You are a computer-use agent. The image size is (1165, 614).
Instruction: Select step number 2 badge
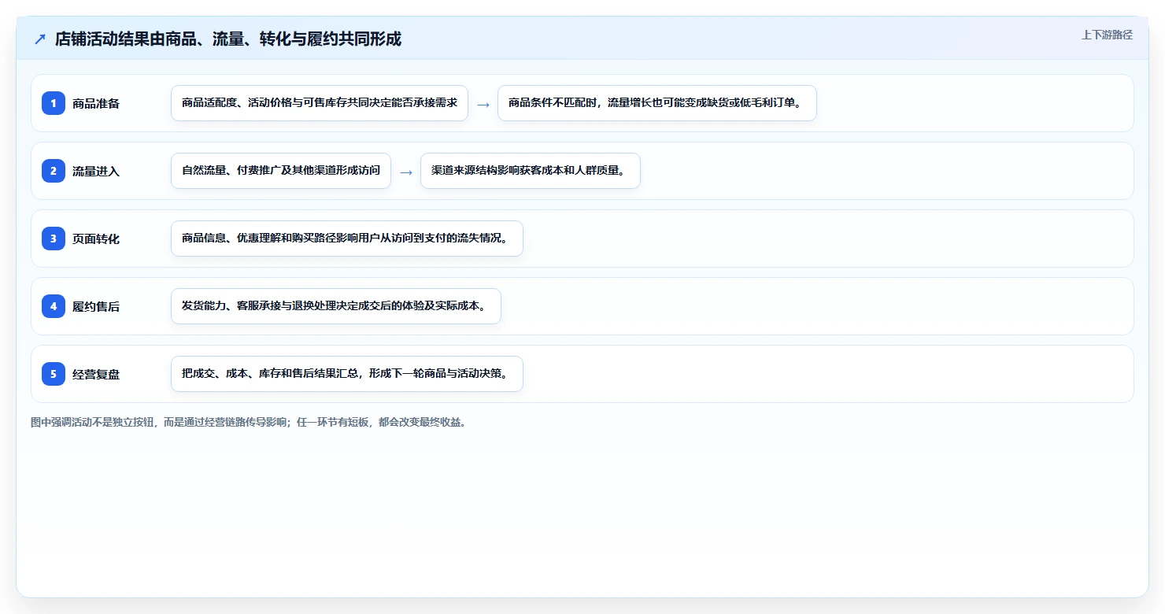point(54,171)
